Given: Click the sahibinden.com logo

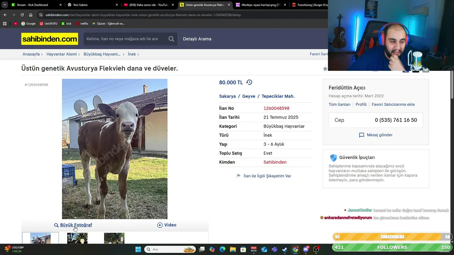Looking at the screenshot, I should [50, 39].
